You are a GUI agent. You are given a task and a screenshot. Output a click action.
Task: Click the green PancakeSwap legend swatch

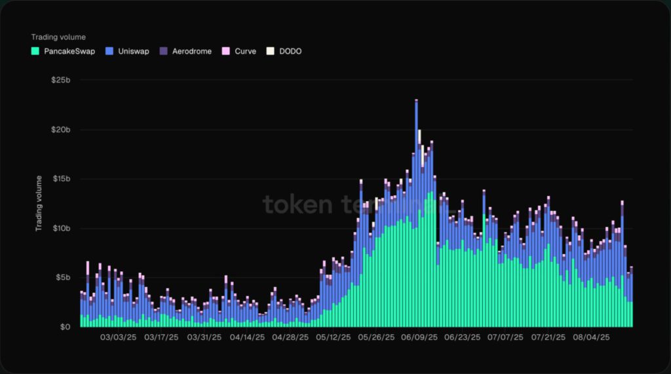pyautogui.click(x=35, y=51)
